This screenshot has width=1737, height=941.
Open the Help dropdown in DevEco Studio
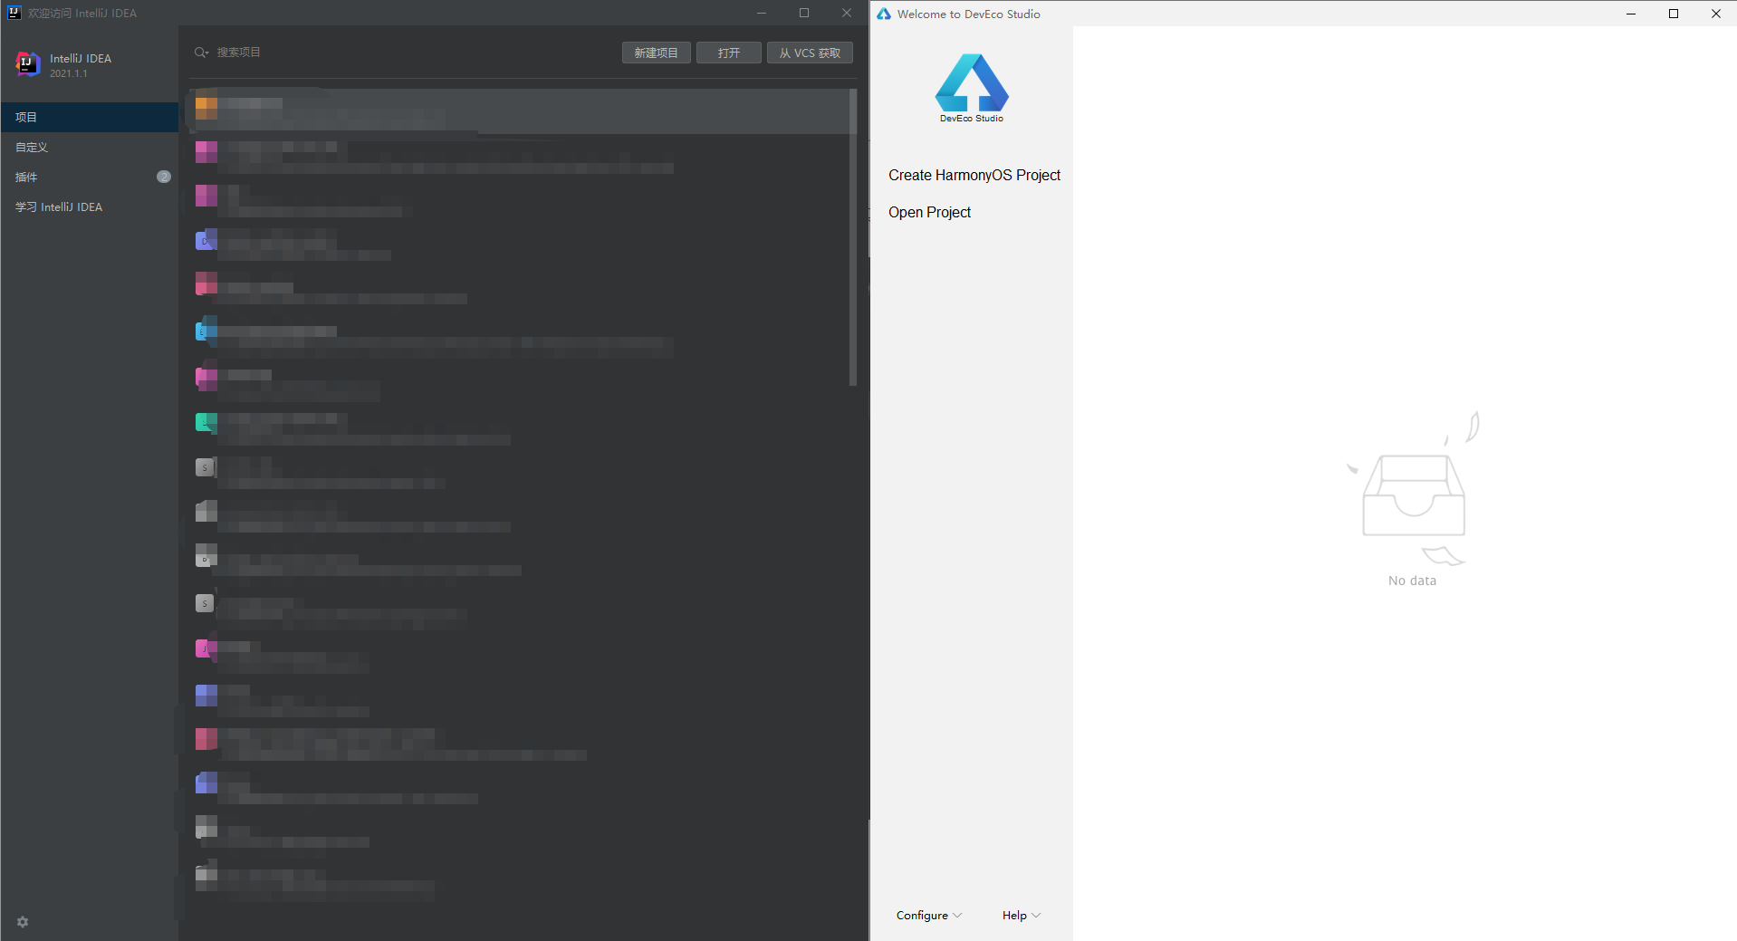(1020, 915)
